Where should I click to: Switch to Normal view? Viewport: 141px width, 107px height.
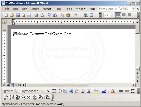pos(4,85)
